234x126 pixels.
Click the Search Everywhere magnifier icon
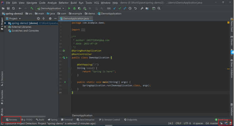point(159,8)
